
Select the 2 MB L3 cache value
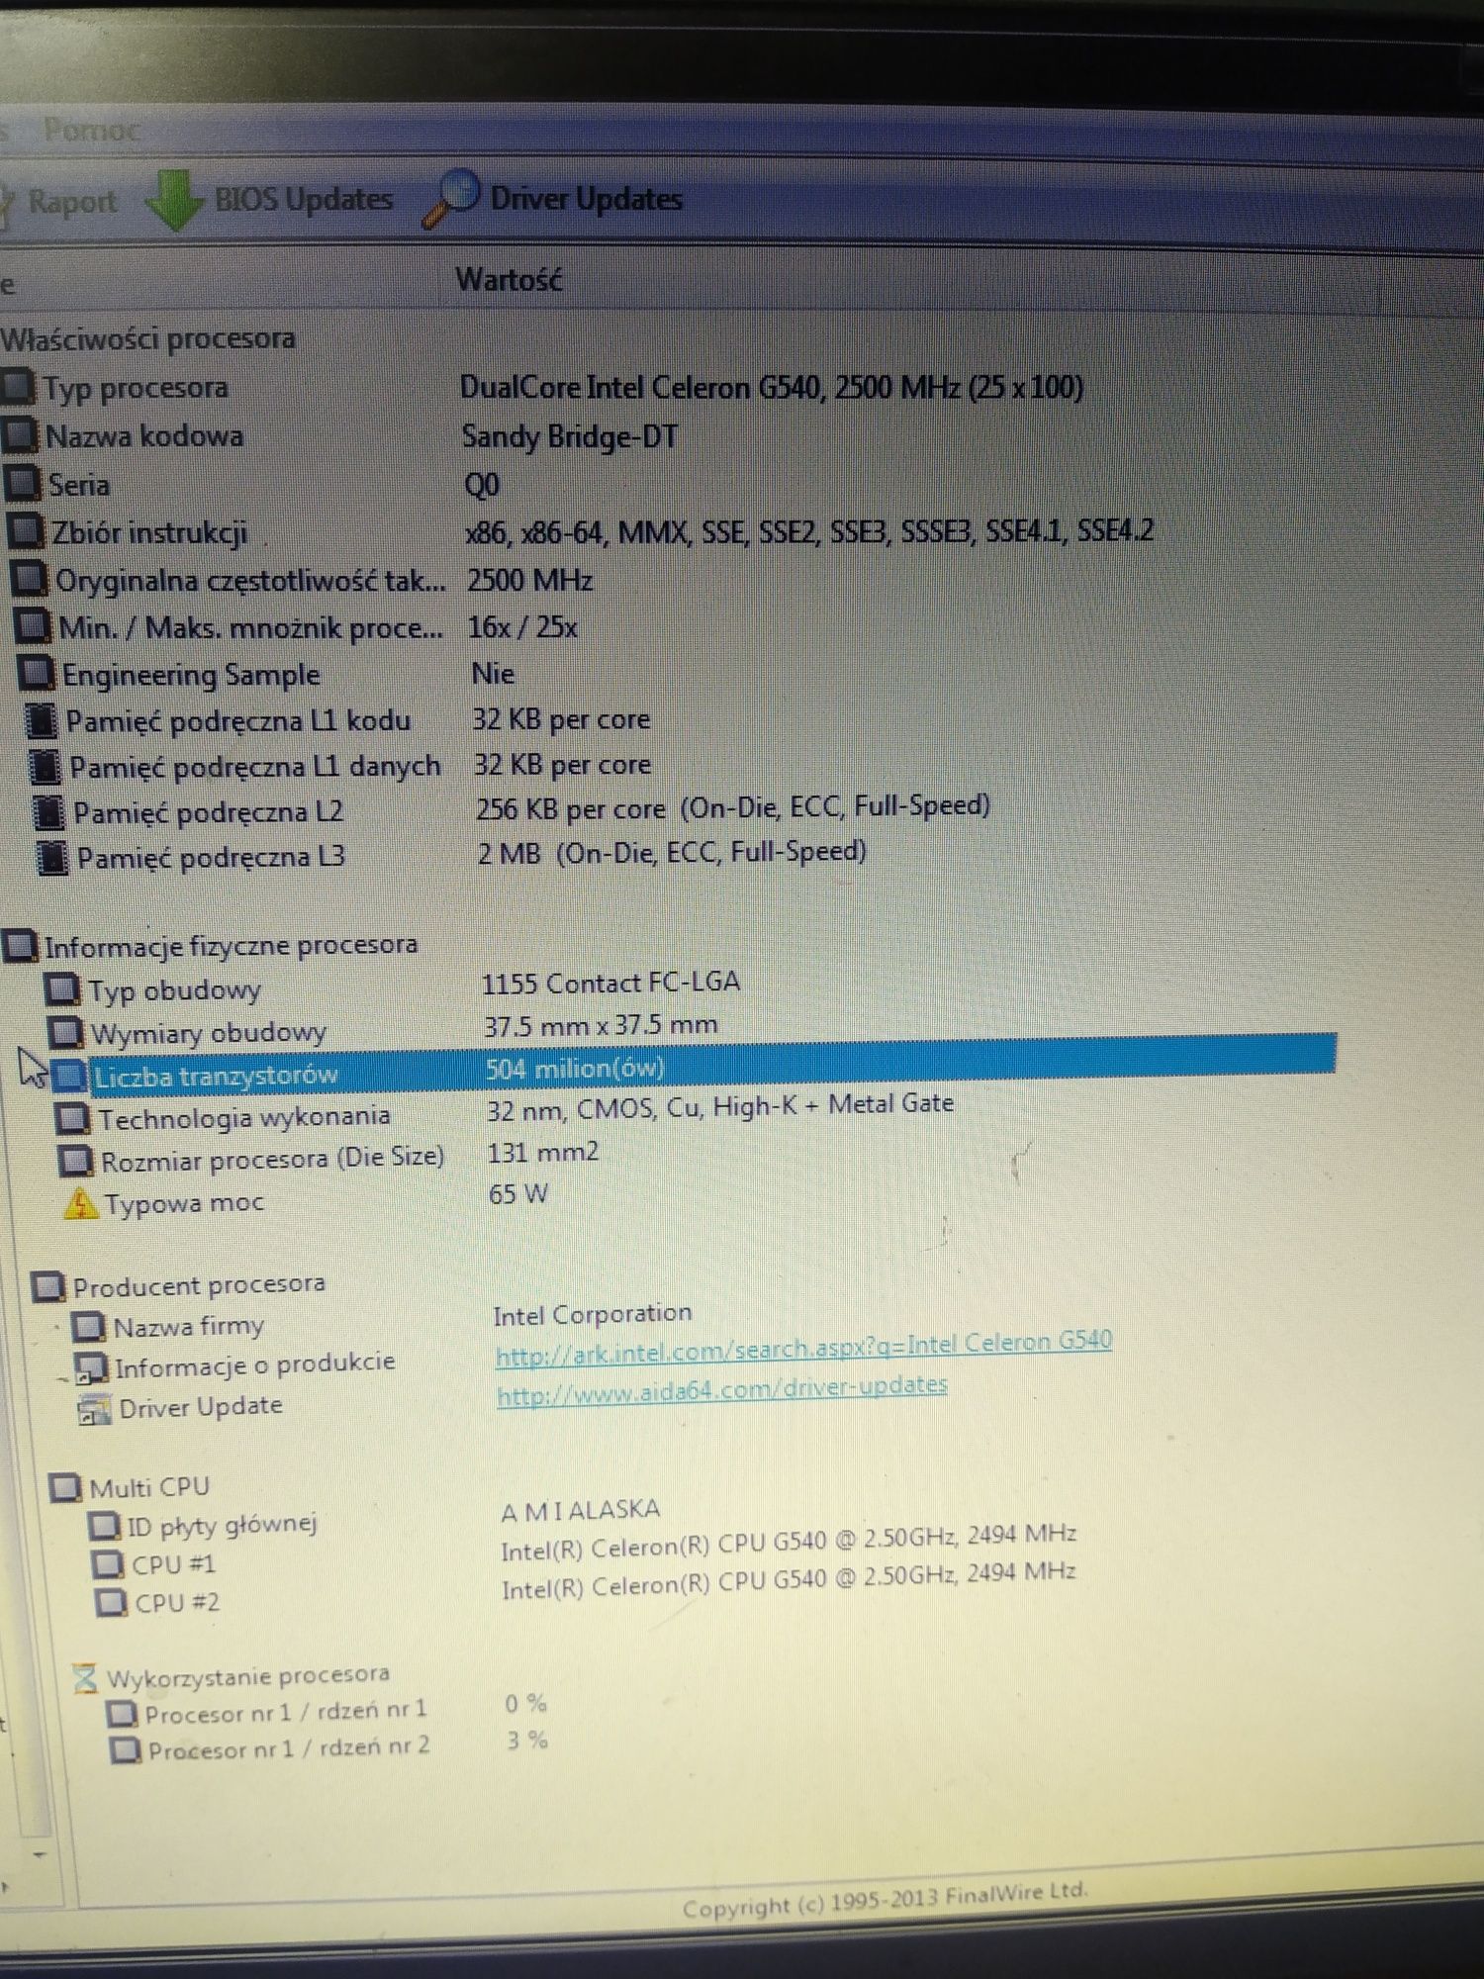click(673, 852)
